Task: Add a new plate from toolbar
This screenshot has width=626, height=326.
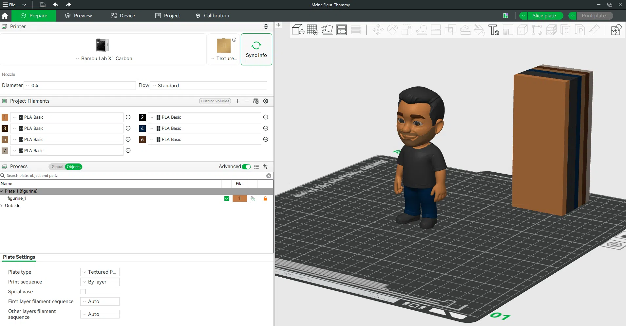Action: coord(312,30)
